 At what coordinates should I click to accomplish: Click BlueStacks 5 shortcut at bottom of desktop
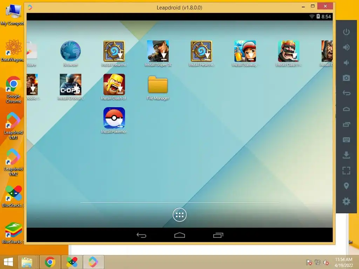coord(13,233)
